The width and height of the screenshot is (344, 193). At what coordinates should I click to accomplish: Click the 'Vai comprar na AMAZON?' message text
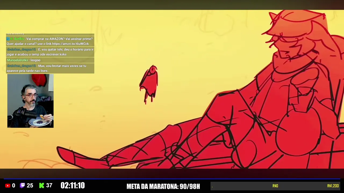point(50,41)
